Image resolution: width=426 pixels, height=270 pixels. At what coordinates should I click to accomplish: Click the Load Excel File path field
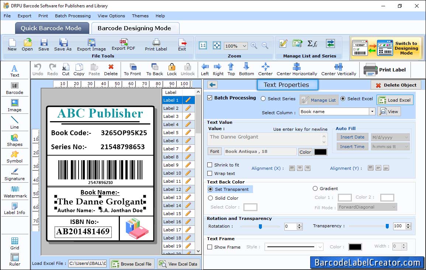87,263
